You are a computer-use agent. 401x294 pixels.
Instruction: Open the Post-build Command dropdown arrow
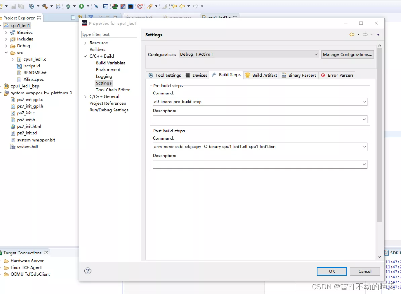pos(364,147)
